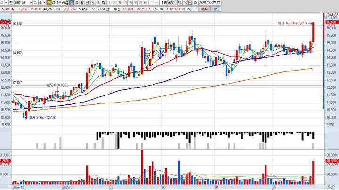The height and width of the screenshot is (190, 339).
Task: Click the red 16,400 price tag on right axis
Action: pyautogui.click(x=331, y=22)
